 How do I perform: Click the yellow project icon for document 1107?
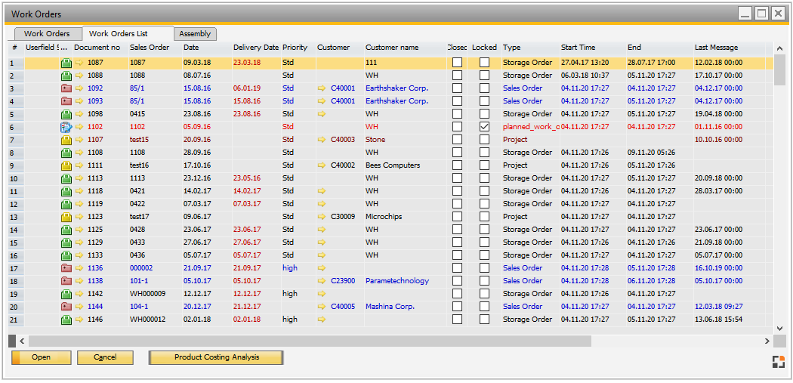coord(66,140)
